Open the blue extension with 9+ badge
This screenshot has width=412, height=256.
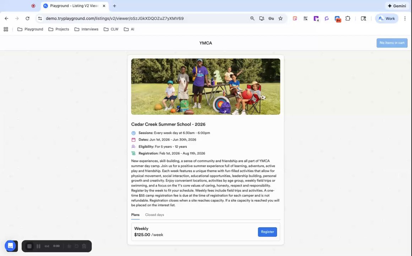(x=337, y=19)
